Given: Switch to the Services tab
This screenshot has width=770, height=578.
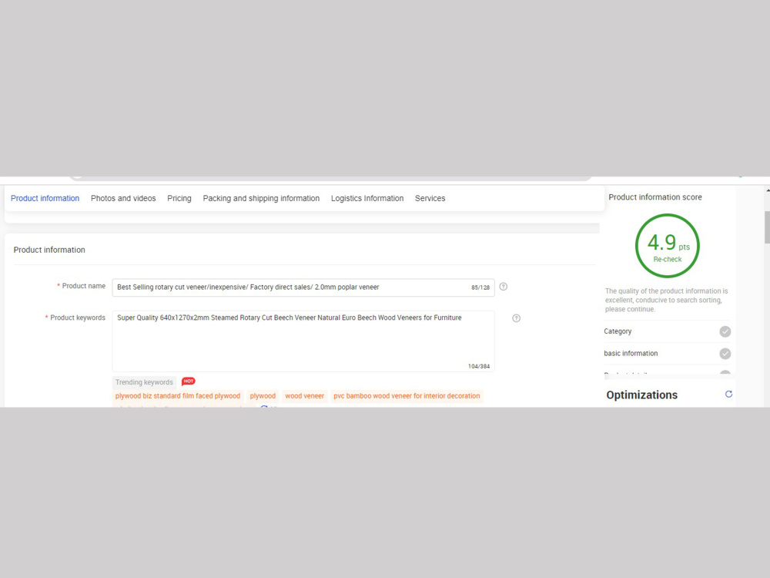Looking at the screenshot, I should (430, 198).
